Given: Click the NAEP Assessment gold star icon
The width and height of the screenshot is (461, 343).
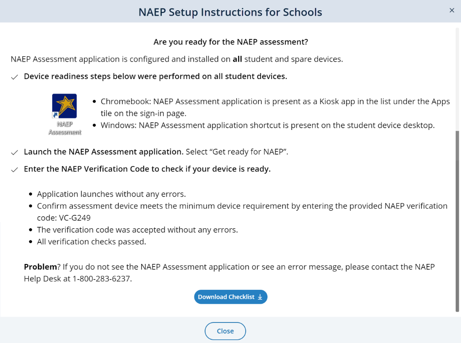Looking at the screenshot, I should pos(65,106).
